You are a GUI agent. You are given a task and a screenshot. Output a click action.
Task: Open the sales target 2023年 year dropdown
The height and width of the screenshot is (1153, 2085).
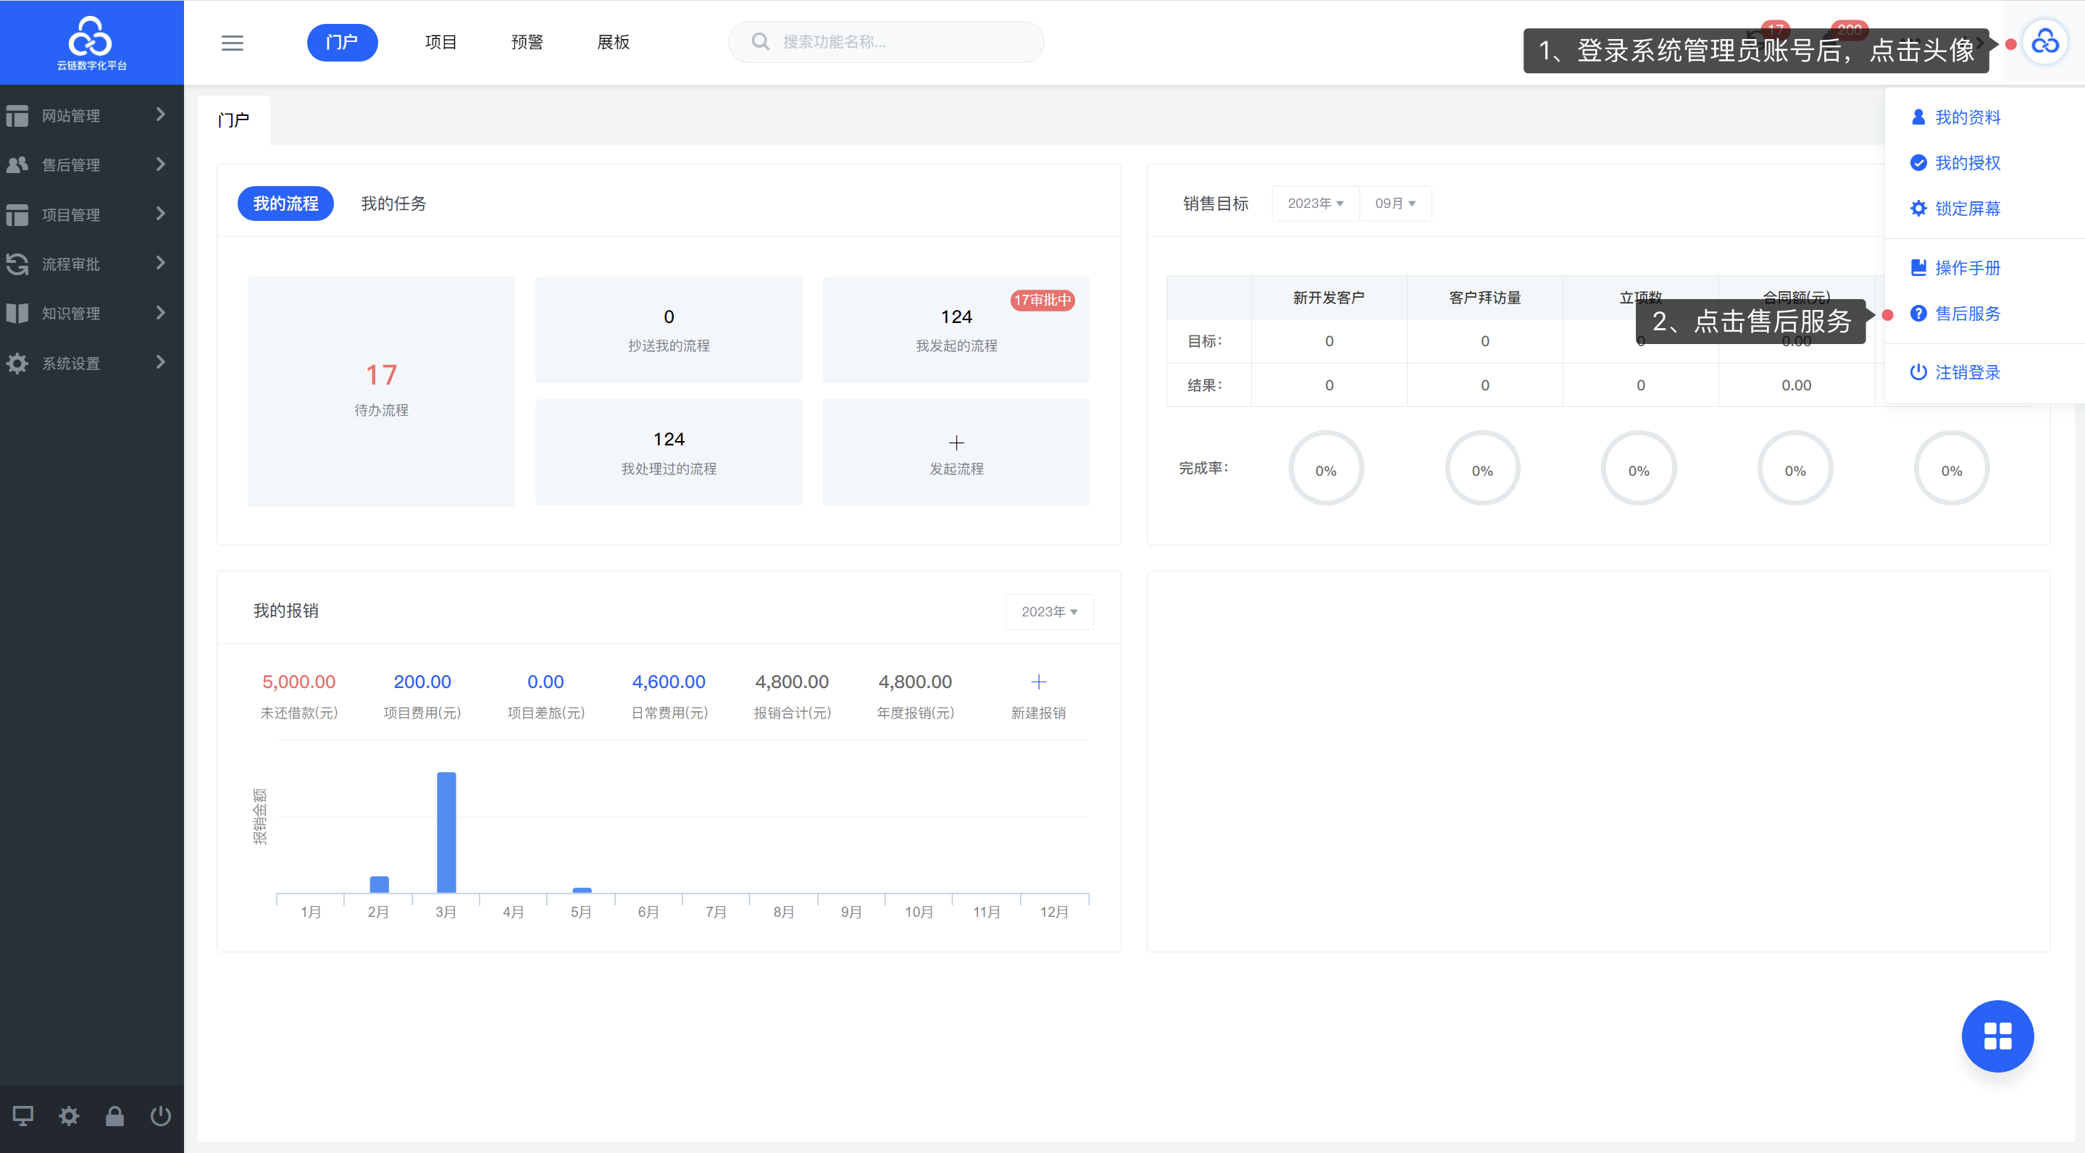tap(1314, 203)
